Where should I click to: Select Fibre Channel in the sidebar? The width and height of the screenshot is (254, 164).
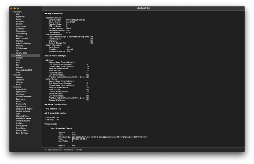pos(22,39)
